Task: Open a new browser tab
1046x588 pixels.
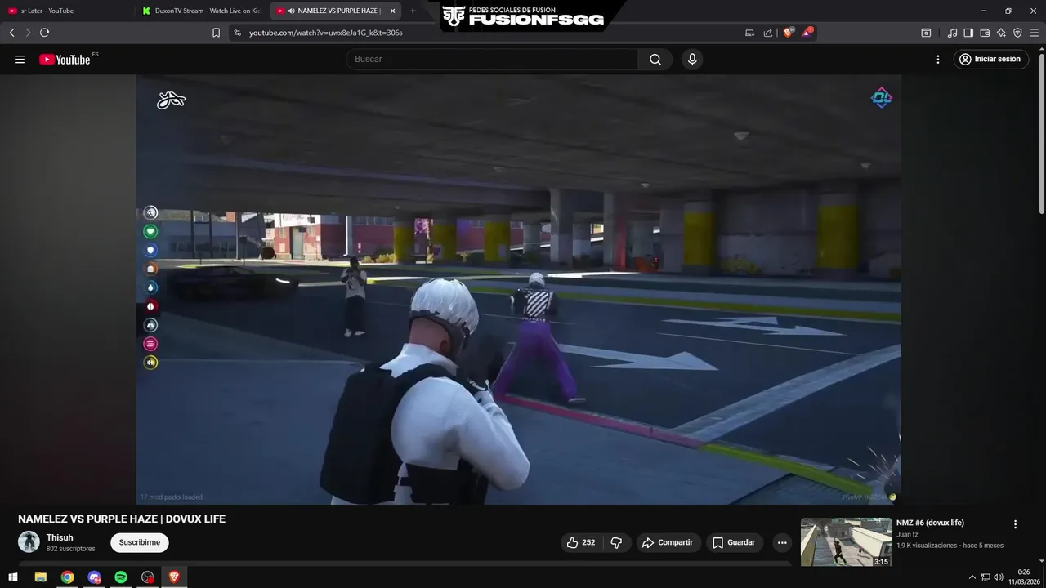Action: tap(413, 11)
